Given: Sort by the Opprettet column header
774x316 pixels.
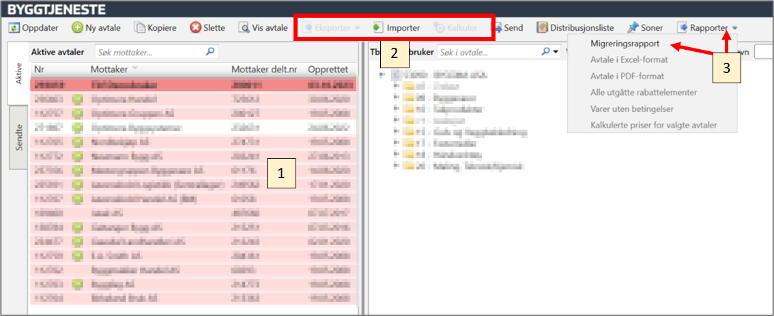Looking at the screenshot, I should pos(328,70).
